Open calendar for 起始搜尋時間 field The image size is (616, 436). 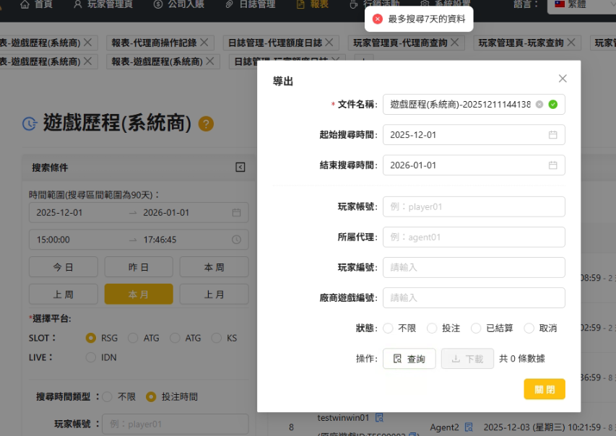[552, 135]
